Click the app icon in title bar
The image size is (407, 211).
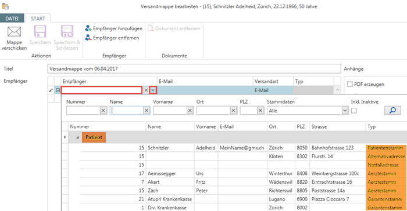tap(5, 6)
